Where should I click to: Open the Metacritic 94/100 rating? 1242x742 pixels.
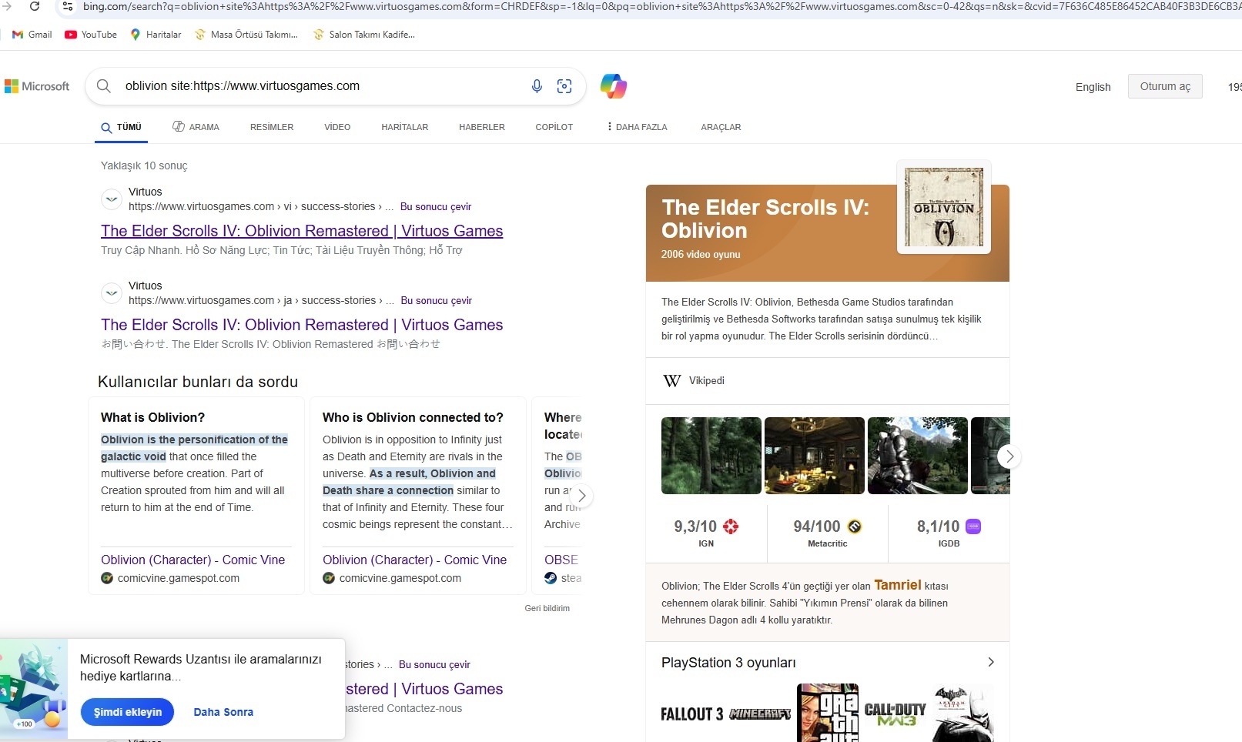click(x=828, y=533)
